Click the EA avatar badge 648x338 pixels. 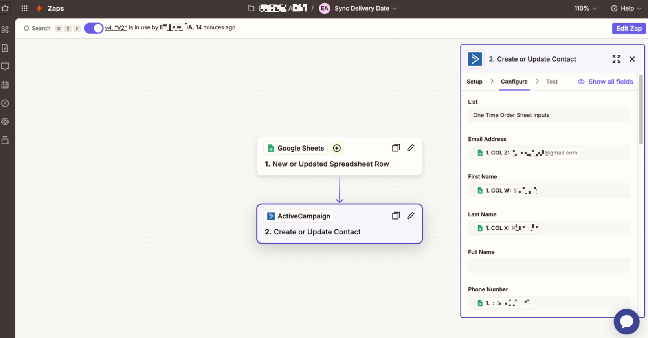click(324, 8)
